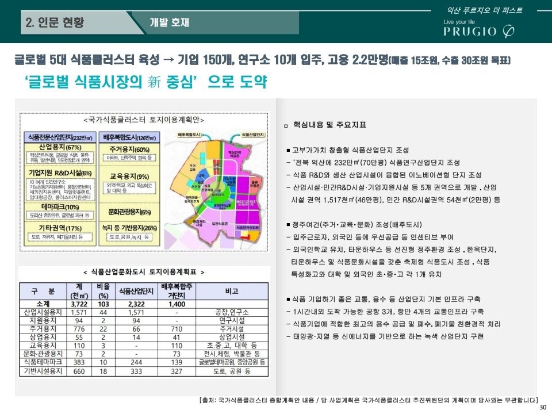Viewport: 552px width, 414px height.
Task: Click the '교육용지(9%)' label
Action: pos(129,176)
